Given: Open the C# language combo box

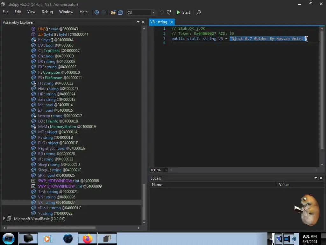Looking at the screenshot, I should pos(141,12).
